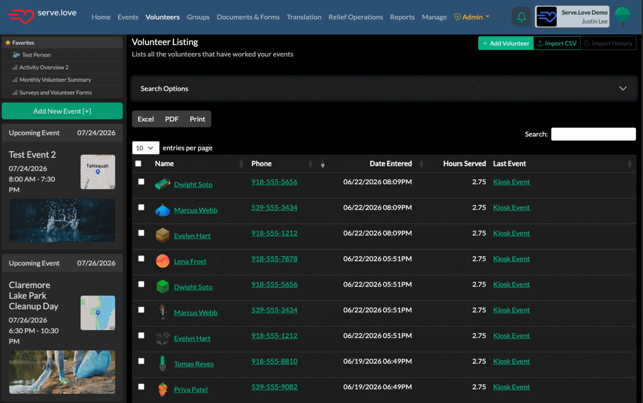Click avatar beside first Dwight Soto row

tap(162, 184)
